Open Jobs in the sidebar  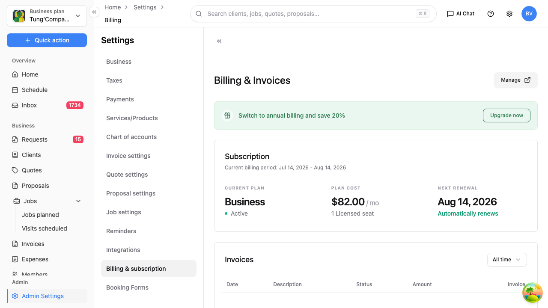pos(47,201)
